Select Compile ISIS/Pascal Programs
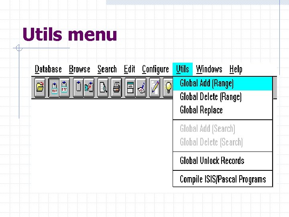The image size is (289, 217). 223,179
